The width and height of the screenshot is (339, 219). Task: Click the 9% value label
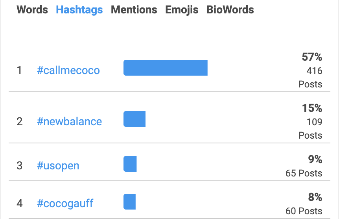point(315,159)
